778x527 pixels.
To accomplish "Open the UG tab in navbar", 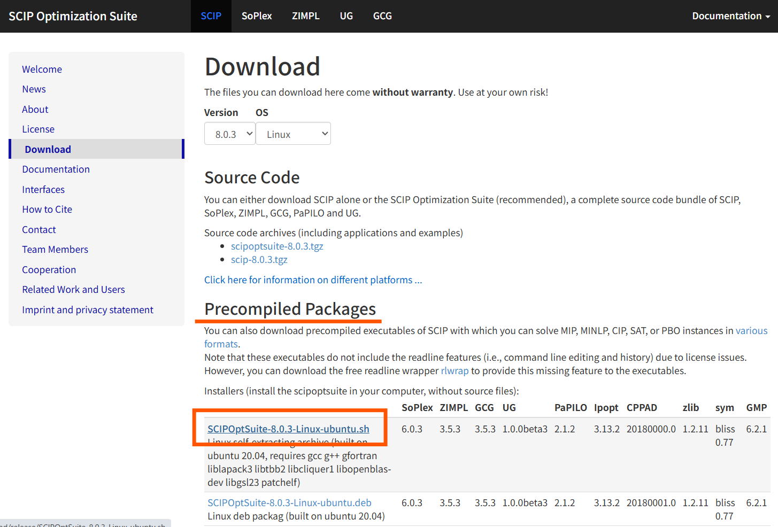I will click(346, 16).
